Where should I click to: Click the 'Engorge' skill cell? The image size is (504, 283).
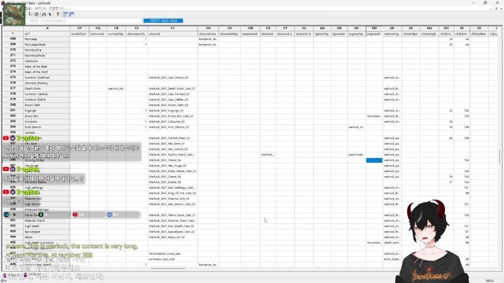[x=47, y=110]
